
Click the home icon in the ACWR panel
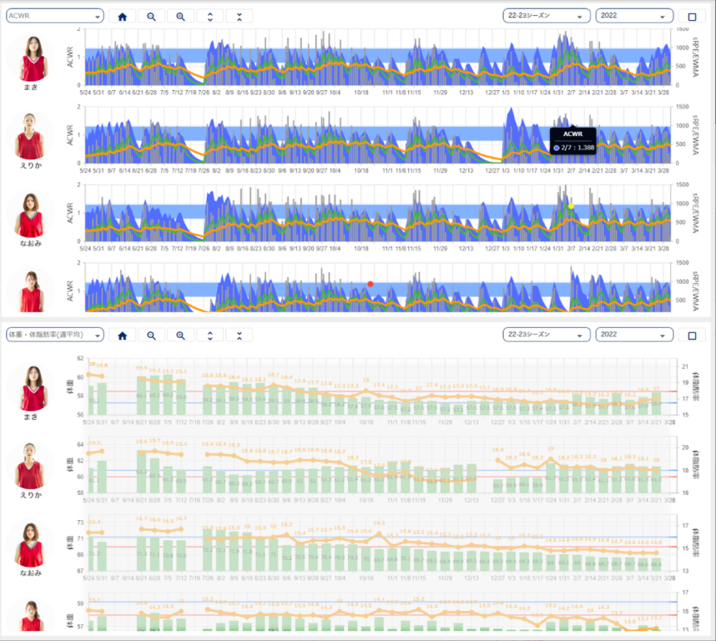coord(122,16)
